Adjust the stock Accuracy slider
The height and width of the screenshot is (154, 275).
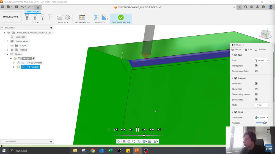[x=265, y=123]
